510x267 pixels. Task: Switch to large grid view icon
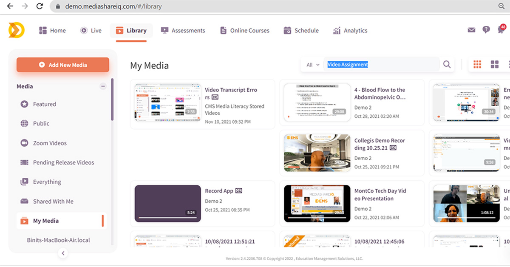494,65
